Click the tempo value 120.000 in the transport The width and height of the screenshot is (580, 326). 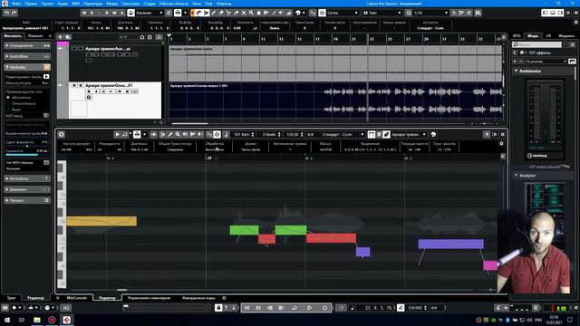click(415, 308)
